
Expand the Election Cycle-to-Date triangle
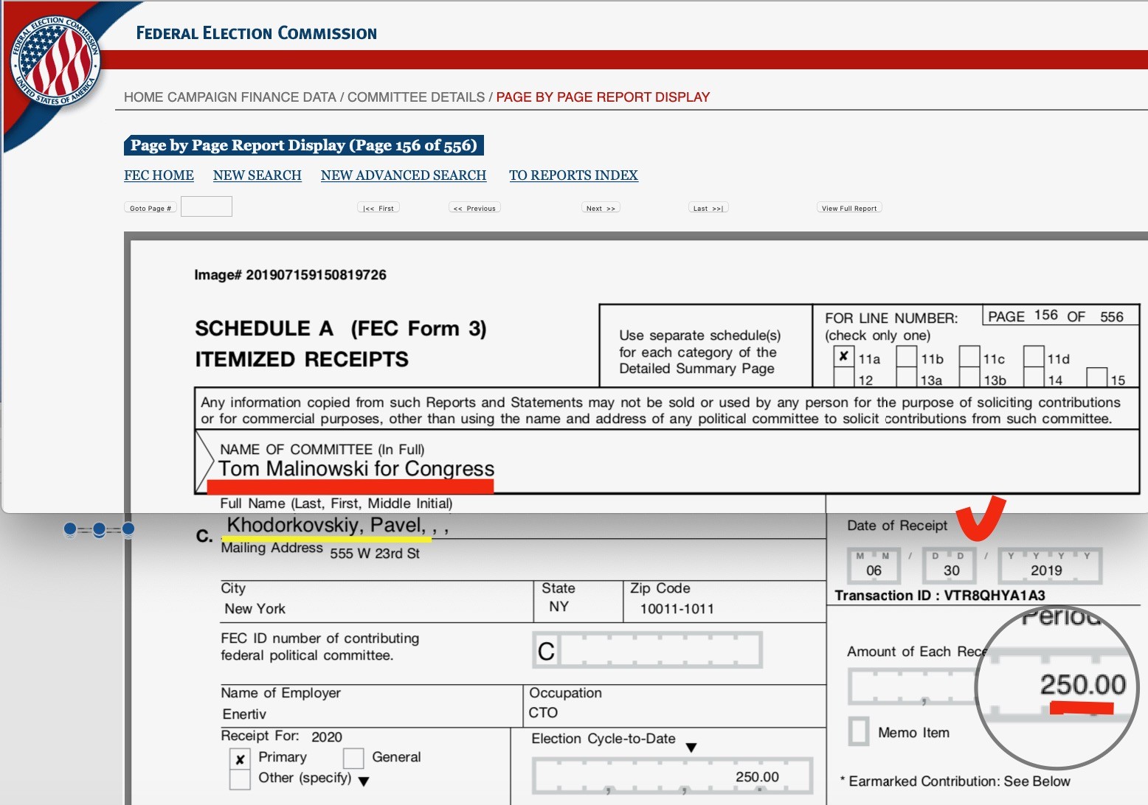point(691,747)
